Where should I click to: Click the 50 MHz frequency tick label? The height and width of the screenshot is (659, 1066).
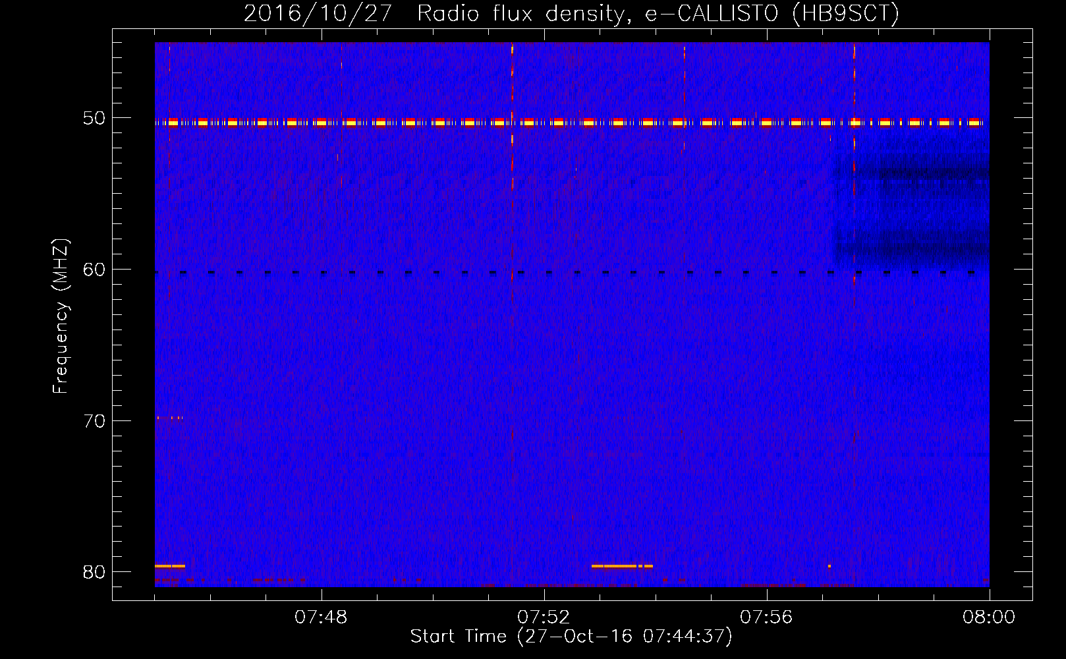coord(94,118)
